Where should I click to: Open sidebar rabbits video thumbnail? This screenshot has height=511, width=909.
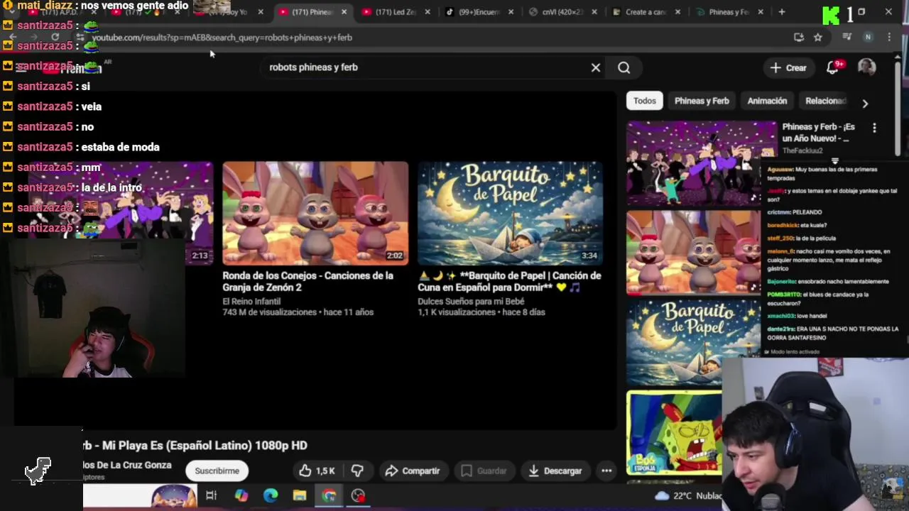click(x=693, y=252)
